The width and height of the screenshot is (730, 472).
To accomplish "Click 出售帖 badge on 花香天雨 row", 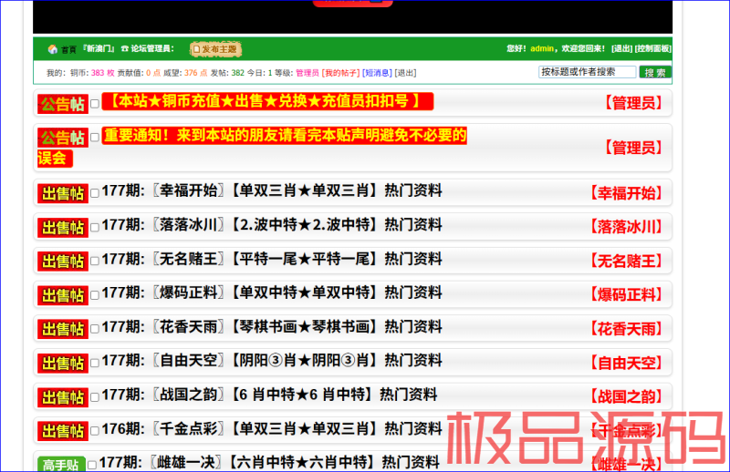I will 63,330.
